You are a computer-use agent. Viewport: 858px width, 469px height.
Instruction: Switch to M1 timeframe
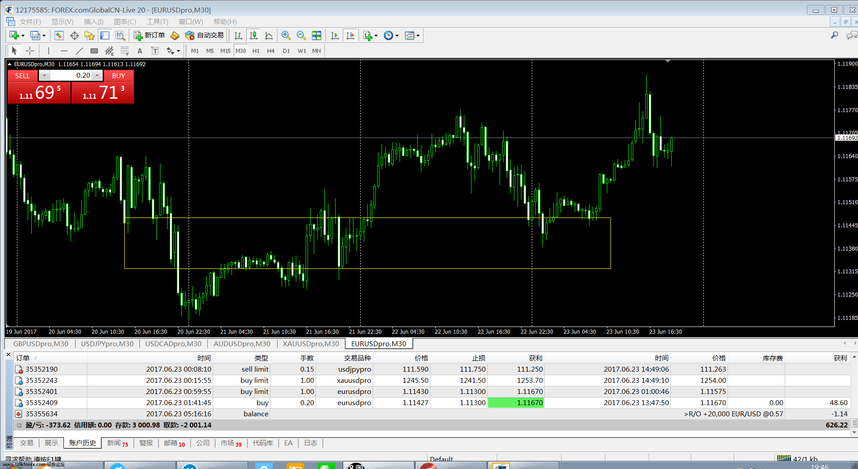pos(195,51)
